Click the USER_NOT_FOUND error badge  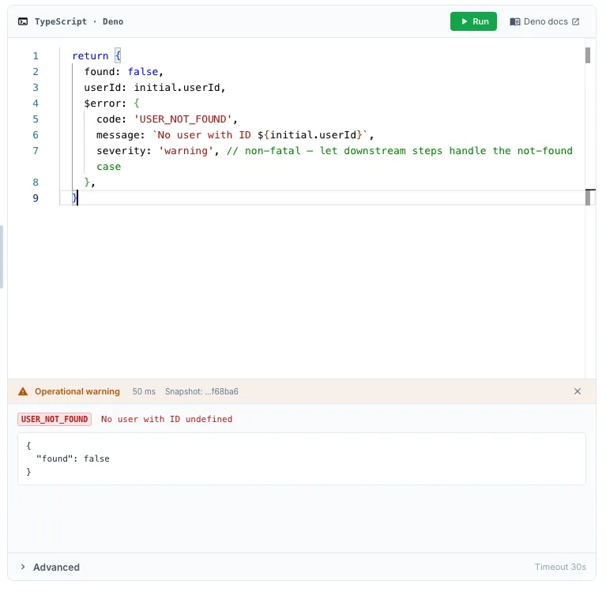coord(55,419)
